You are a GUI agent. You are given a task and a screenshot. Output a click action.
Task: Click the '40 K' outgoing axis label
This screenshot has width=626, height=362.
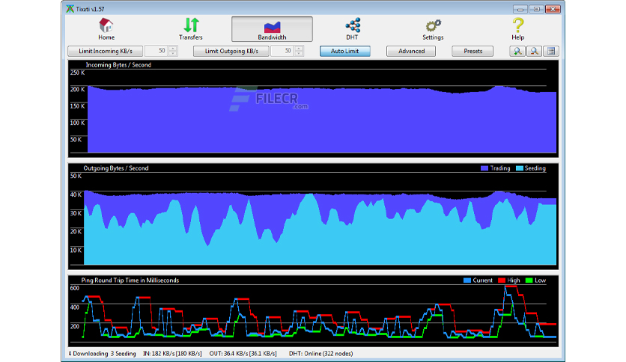point(76,194)
